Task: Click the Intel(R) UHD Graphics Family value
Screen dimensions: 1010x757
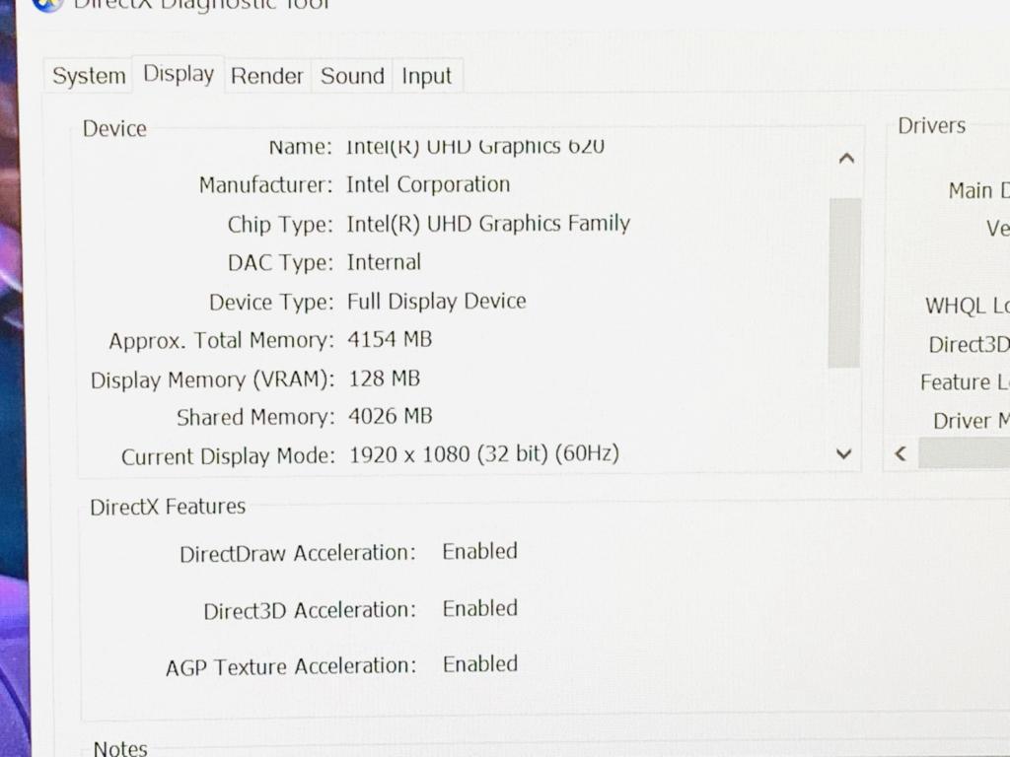Action: [488, 224]
